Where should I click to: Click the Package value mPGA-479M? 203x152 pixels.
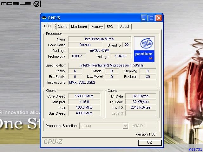click(x=100, y=50)
